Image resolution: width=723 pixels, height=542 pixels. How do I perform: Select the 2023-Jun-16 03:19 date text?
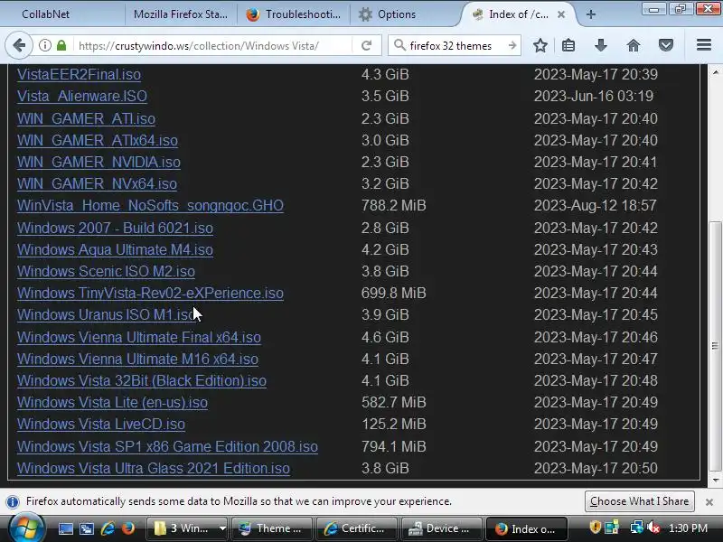[x=594, y=96]
